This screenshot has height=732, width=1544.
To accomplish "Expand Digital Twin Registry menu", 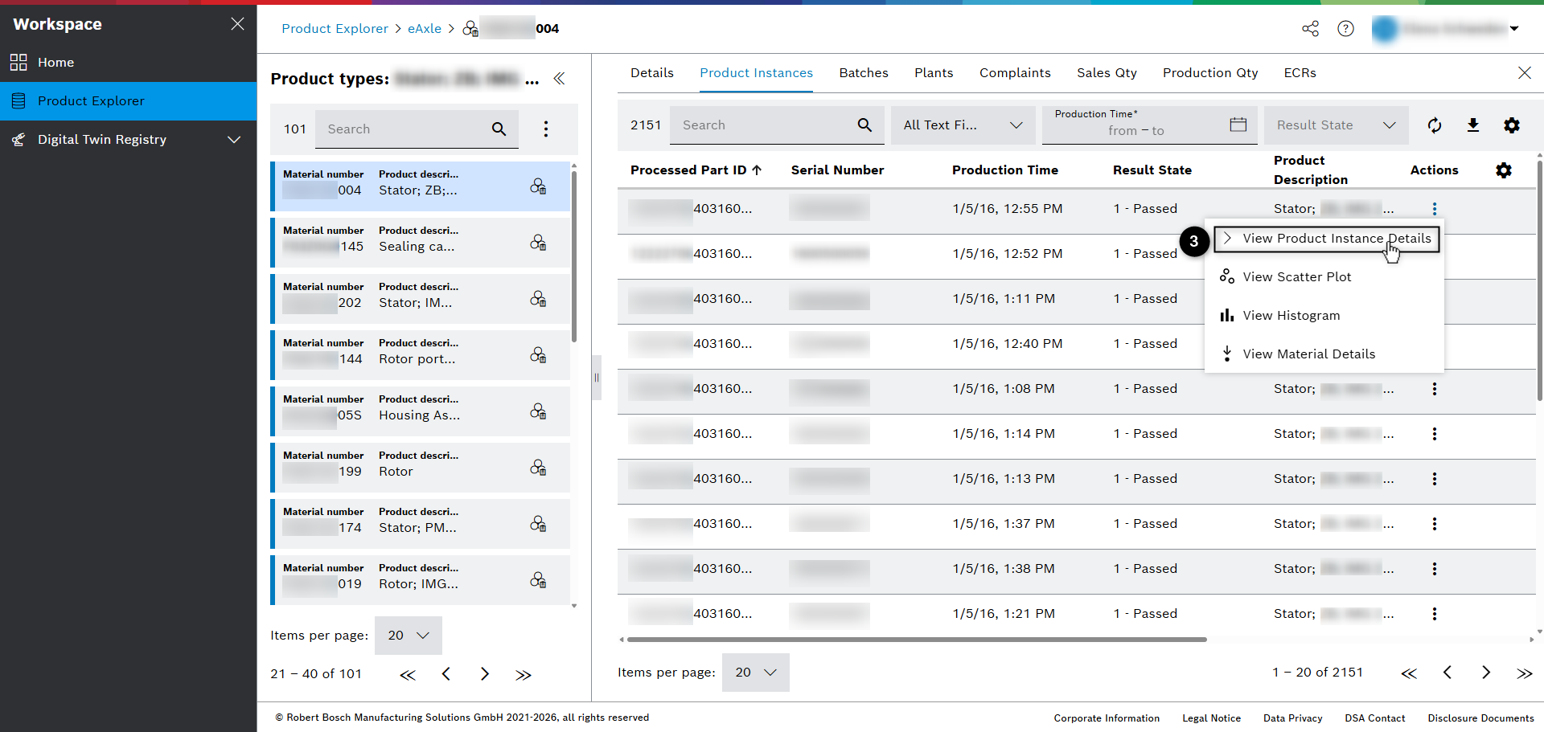I will point(129,140).
